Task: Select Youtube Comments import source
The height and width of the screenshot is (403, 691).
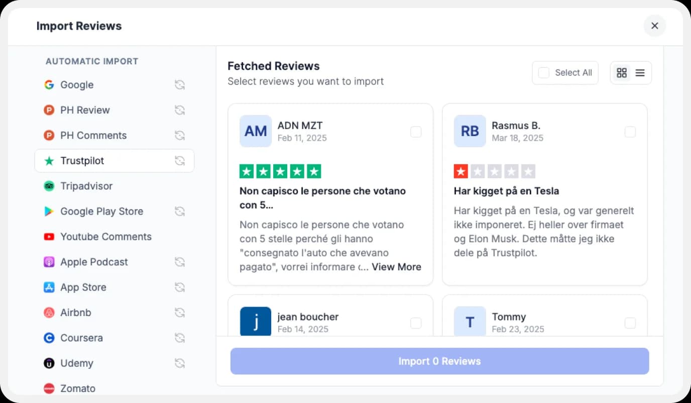Action: pyautogui.click(x=106, y=237)
